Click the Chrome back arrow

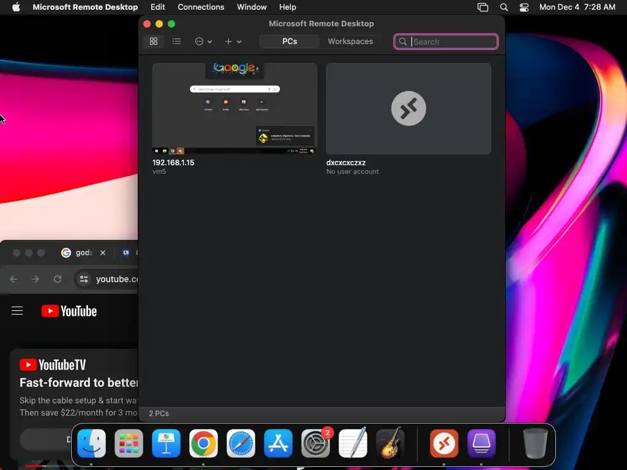[13, 279]
